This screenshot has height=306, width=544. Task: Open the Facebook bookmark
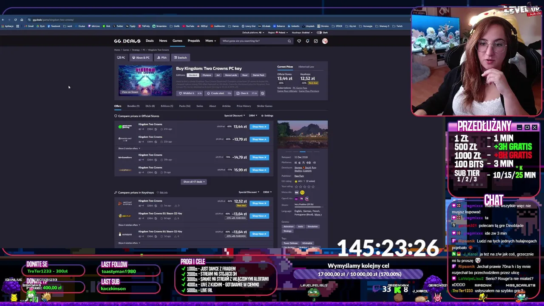point(54,26)
